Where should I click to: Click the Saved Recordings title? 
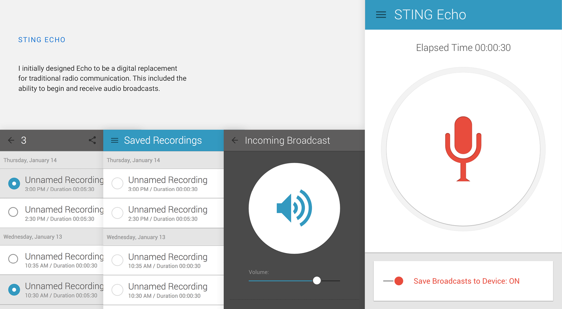pyautogui.click(x=163, y=140)
